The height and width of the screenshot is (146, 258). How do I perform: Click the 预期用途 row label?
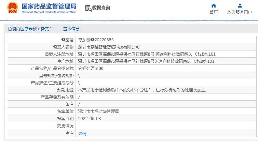(x=65, y=90)
